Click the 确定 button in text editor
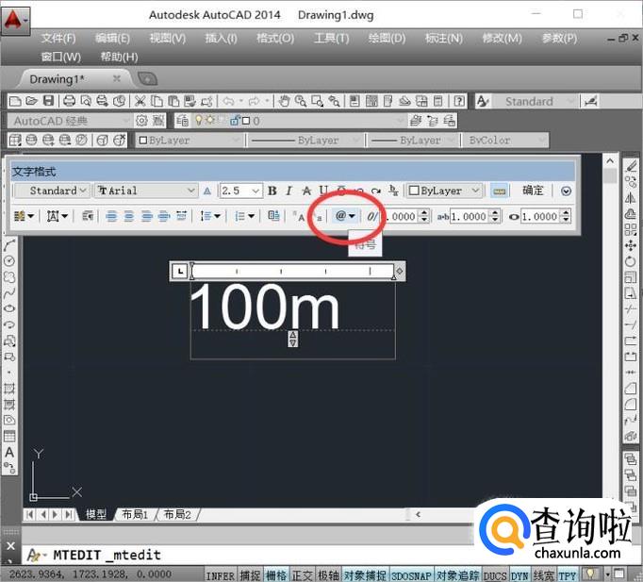 533,191
